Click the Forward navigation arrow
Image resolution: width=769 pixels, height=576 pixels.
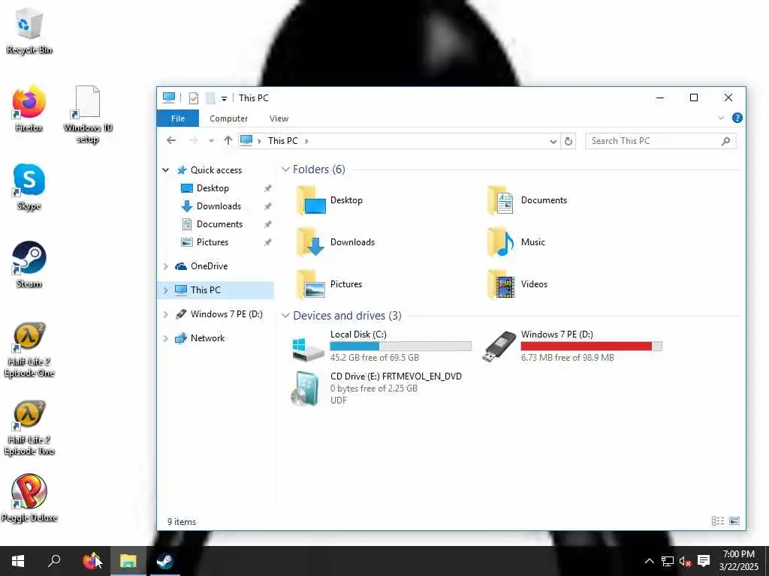click(x=193, y=140)
